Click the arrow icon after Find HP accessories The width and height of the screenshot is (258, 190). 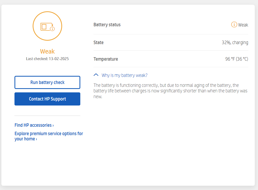pos(53,125)
